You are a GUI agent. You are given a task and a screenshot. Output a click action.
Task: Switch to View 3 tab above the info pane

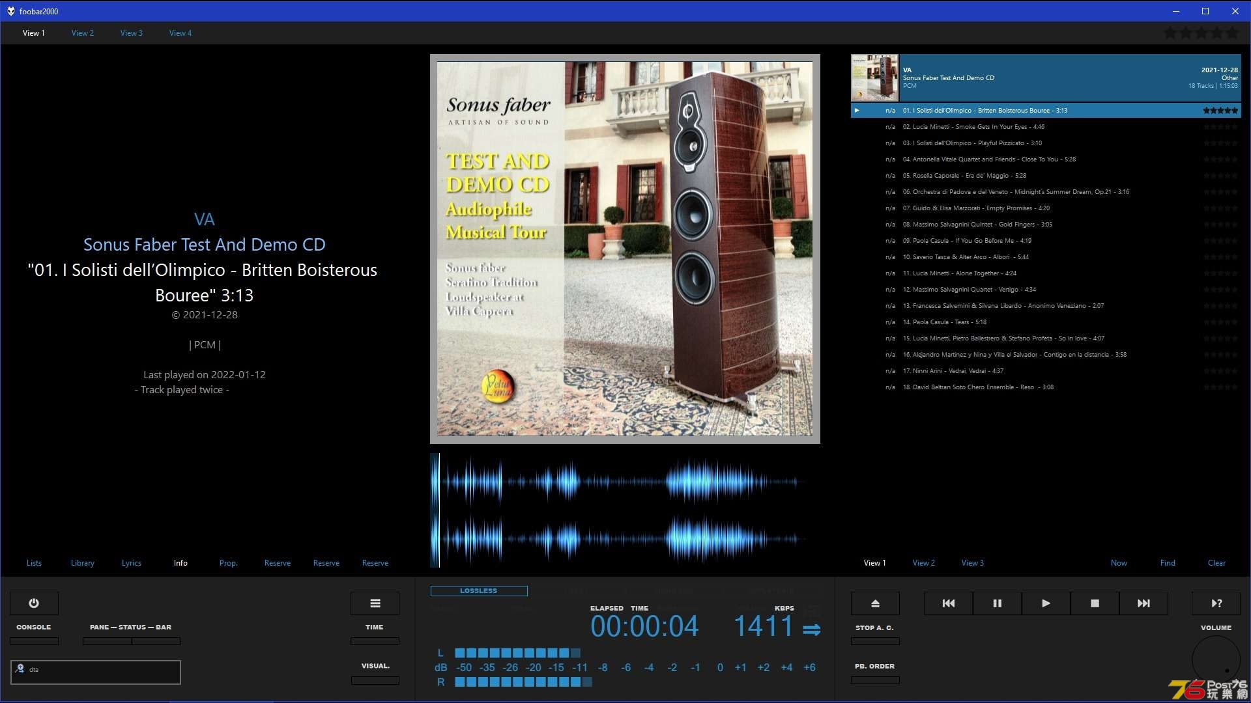click(132, 33)
